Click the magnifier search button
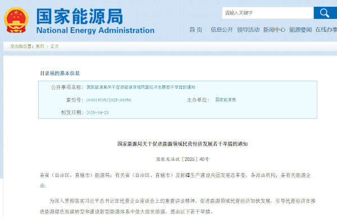The height and width of the screenshot is (224, 337). click(x=325, y=12)
